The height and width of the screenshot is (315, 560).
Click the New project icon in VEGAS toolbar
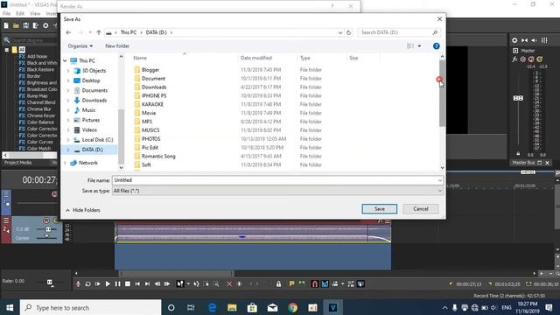pos(6,25)
